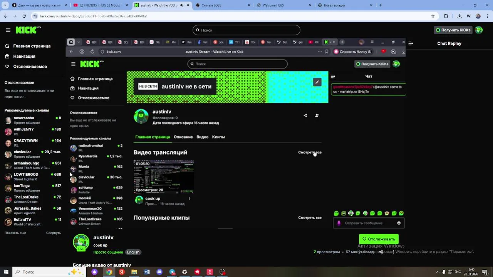Open share icon under video info

(x=381, y=252)
